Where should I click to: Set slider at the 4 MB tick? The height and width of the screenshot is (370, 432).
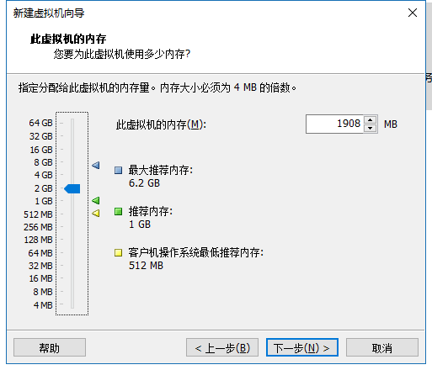[x=72, y=304]
